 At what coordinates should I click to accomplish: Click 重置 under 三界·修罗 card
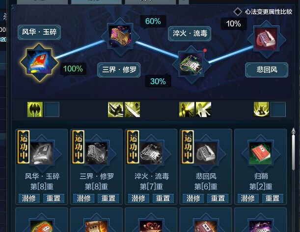click(x=109, y=198)
